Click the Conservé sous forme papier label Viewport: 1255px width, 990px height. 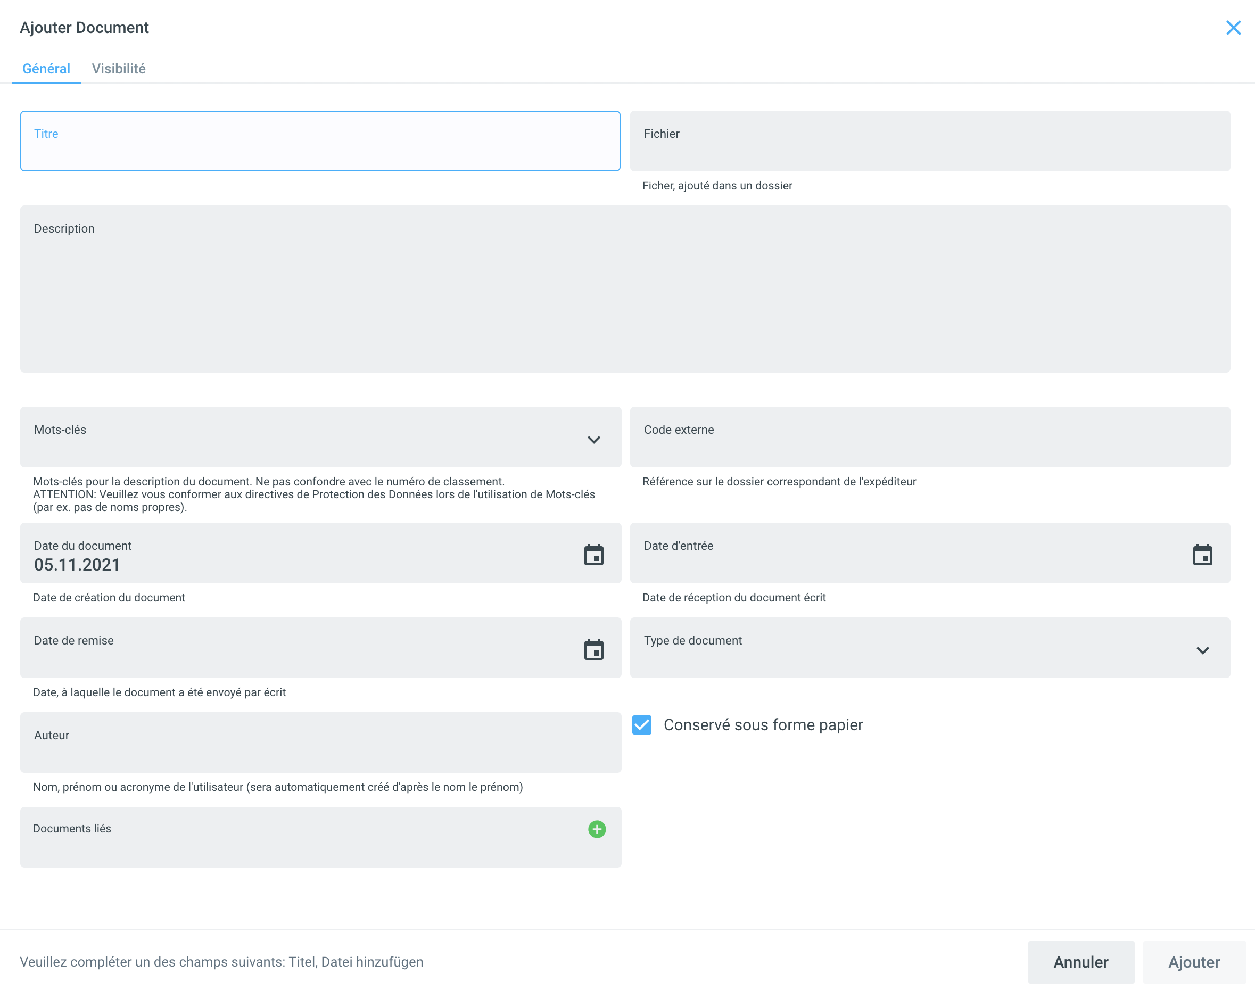763,724
